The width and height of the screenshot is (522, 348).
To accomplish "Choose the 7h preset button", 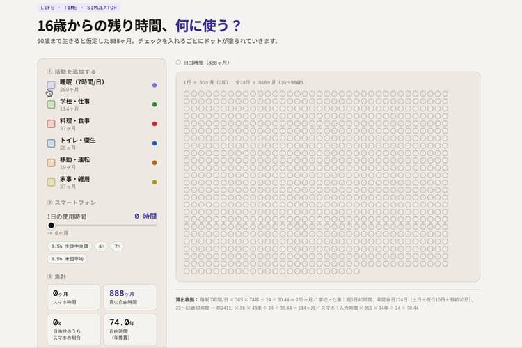I will [x=118, y=246].
